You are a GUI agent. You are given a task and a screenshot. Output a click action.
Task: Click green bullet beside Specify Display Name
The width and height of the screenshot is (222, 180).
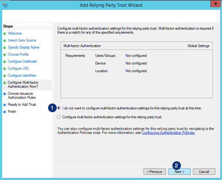[x=4, y=47]
